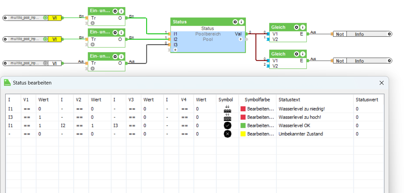Pick the yellow color swatch for 'Umbekannter Zustand'
Image resolution: width=404 pixels, height=193 pixels.
tap(243, 134)
